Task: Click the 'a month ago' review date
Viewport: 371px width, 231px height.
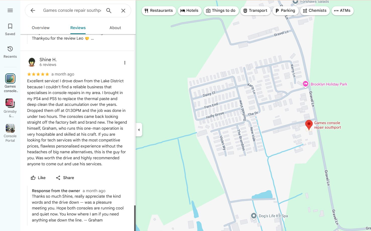Action: (63, 74)
